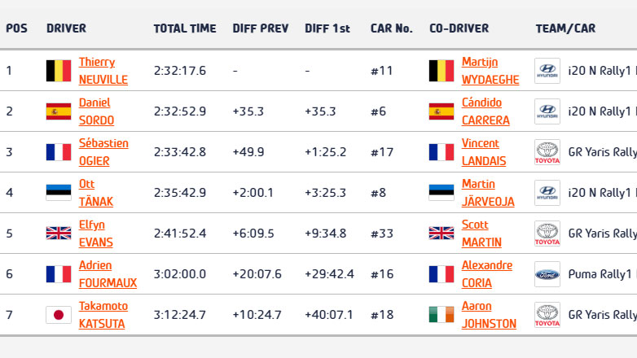The image size is (637, 358).
Task: Click Spanish flag next to Daniel Sordo
Action: tap(59, 111)
